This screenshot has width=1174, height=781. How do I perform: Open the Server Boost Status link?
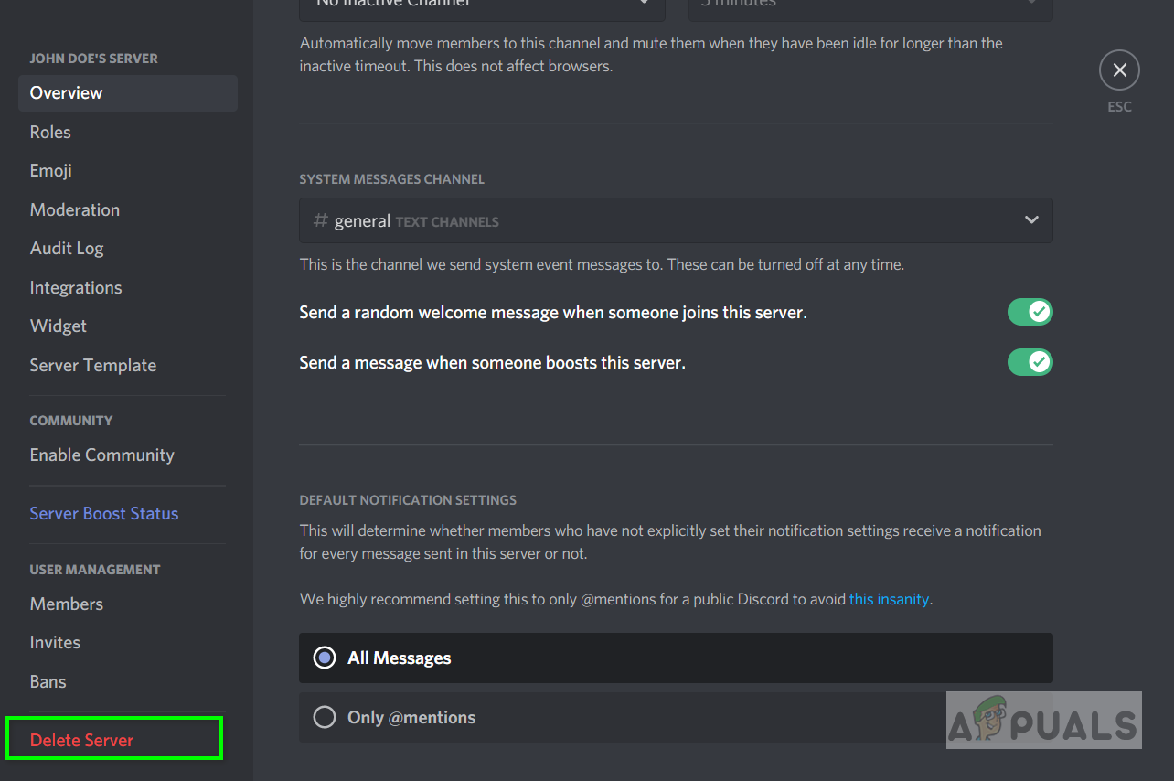click(104, 513)
